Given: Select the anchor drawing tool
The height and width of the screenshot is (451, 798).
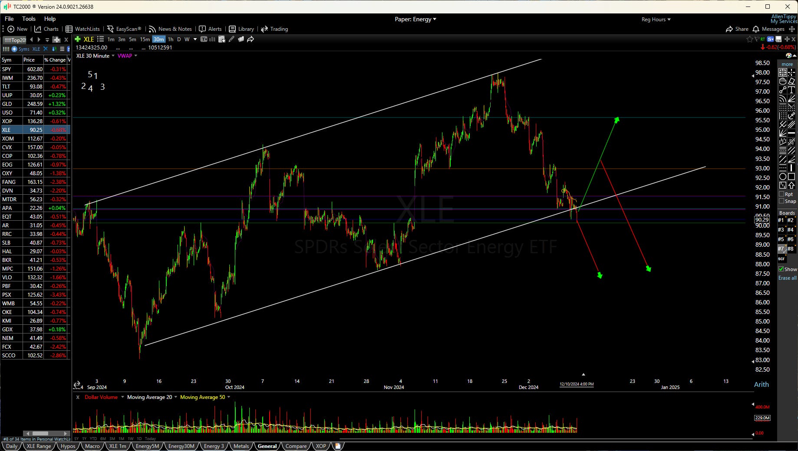Looking at the screenshot, I should 791,116.
